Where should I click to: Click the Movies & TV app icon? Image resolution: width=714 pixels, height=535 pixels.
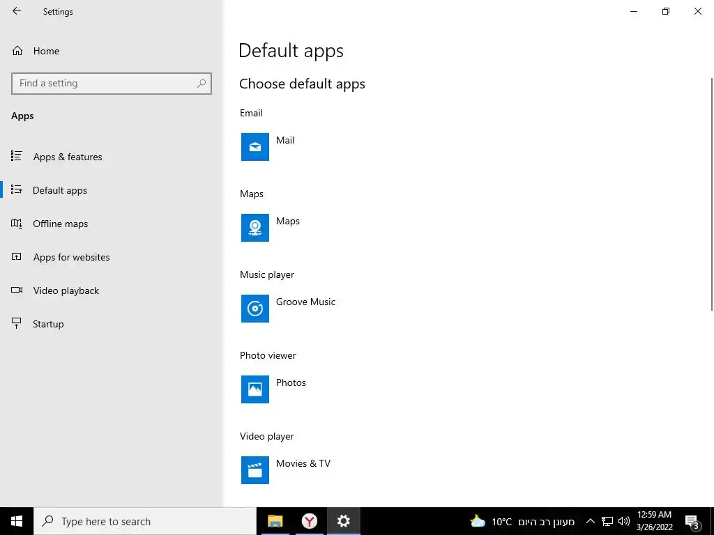coord(255,470)
